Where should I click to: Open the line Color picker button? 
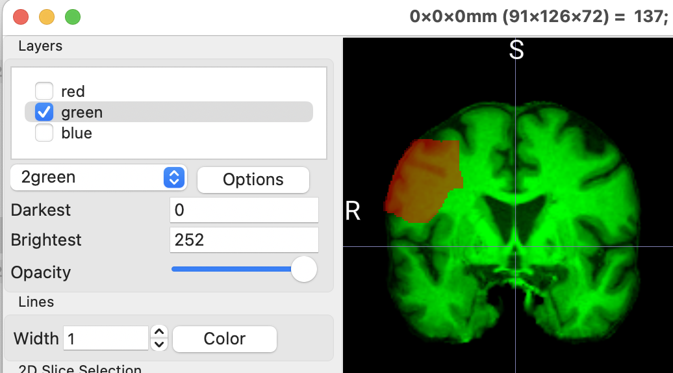pos(224,339)
